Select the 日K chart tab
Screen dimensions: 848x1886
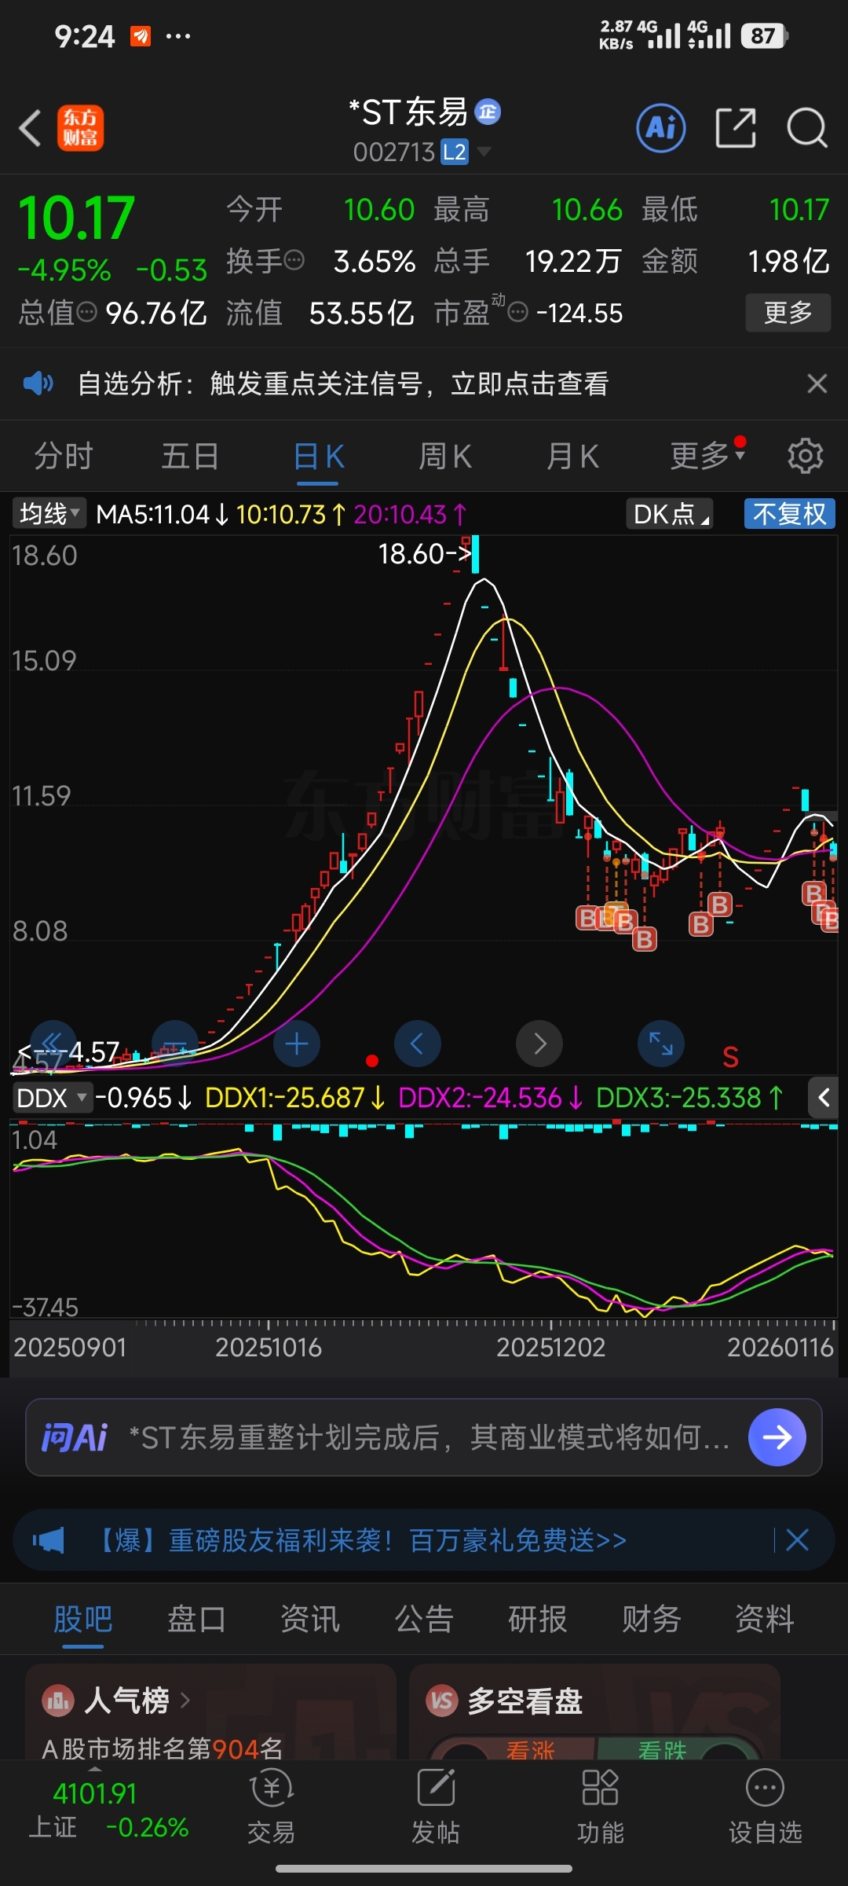(319, 456)
